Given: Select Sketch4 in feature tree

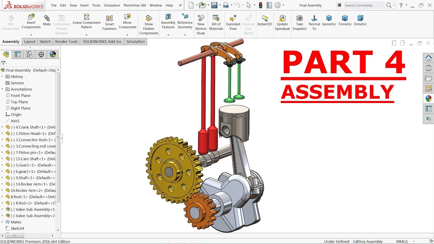Looking at the screenshot, I should pyautogui.click(x=17, y=228).
